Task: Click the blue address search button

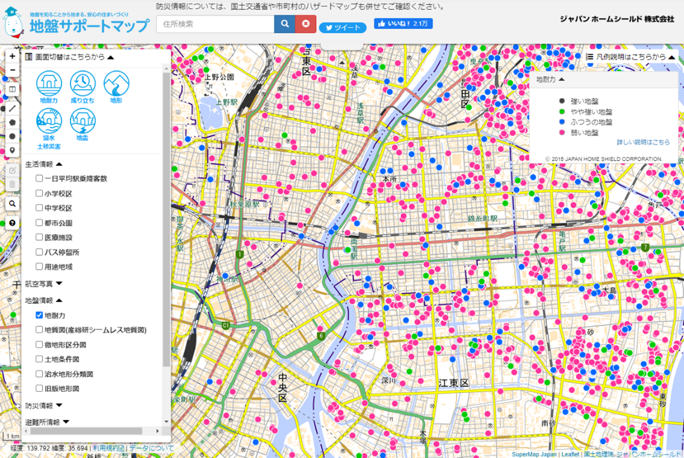Action: click(x=284, y=24)
